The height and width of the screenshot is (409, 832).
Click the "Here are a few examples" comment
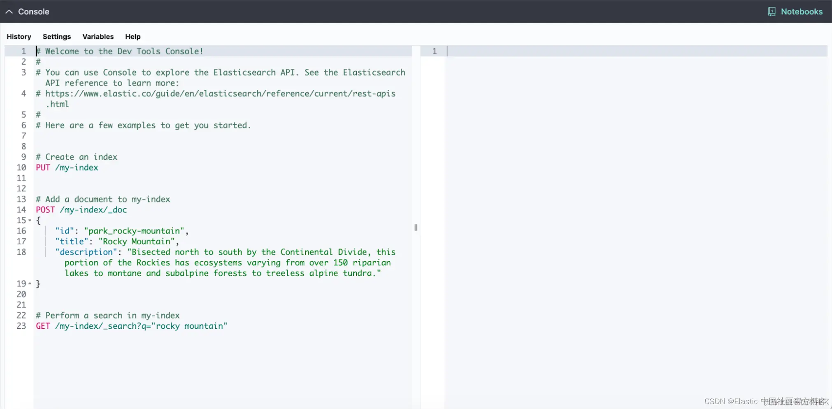pyautogui.click(x=143, y=125)
